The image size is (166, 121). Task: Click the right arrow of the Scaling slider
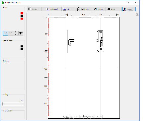22,104
